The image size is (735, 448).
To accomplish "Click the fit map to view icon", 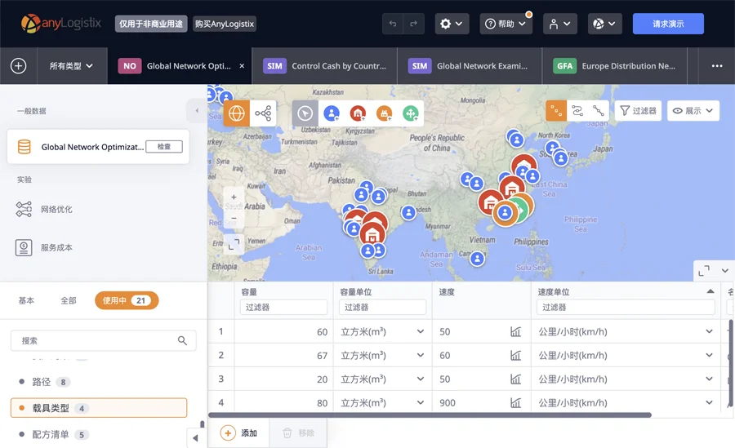I will click(234, 244).
